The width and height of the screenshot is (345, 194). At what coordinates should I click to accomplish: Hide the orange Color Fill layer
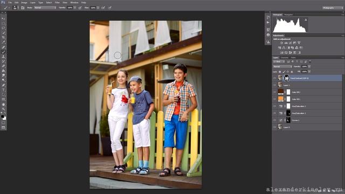(274, 99)
